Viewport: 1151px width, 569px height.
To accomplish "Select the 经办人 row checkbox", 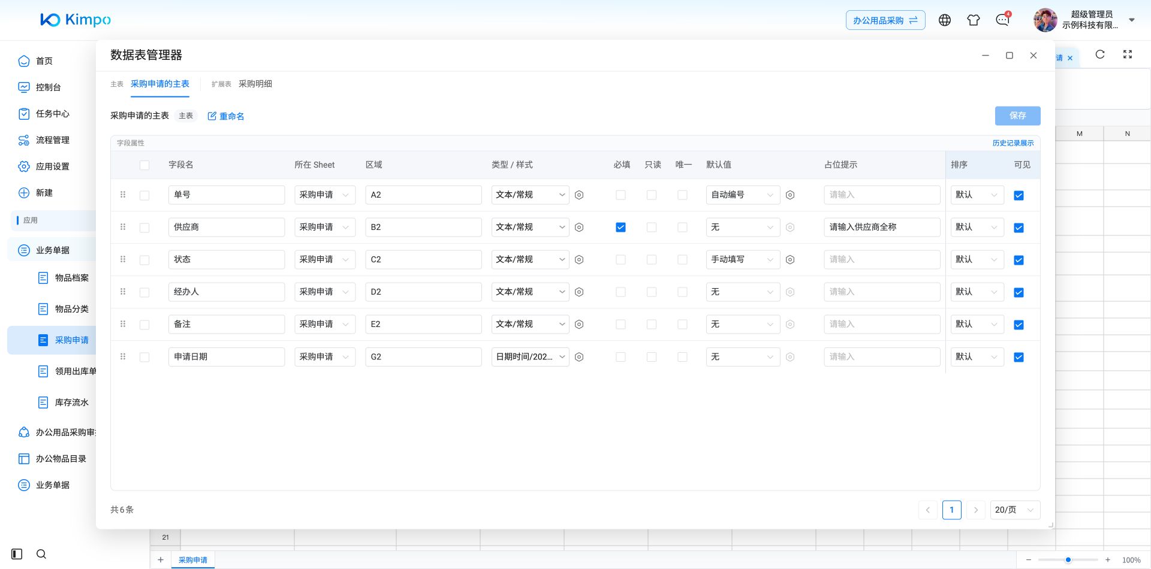I will 144,292.
